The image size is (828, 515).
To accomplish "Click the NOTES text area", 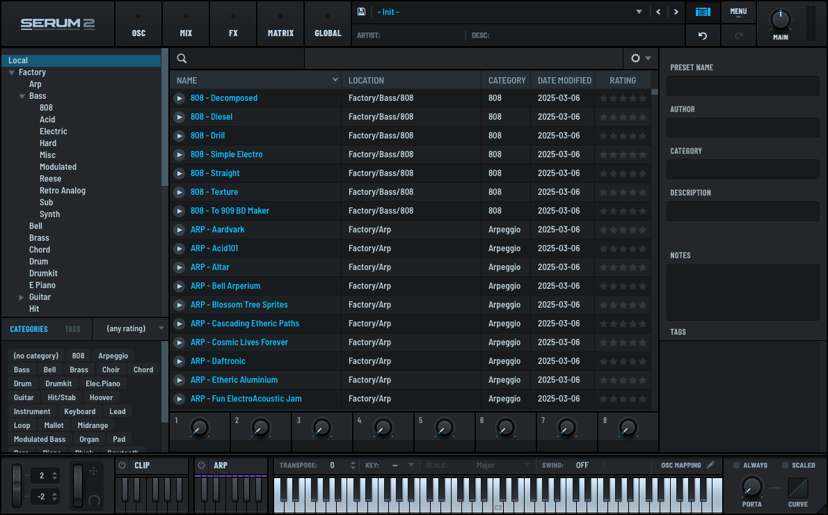I will pyautogui.click(x=742, y=292).
